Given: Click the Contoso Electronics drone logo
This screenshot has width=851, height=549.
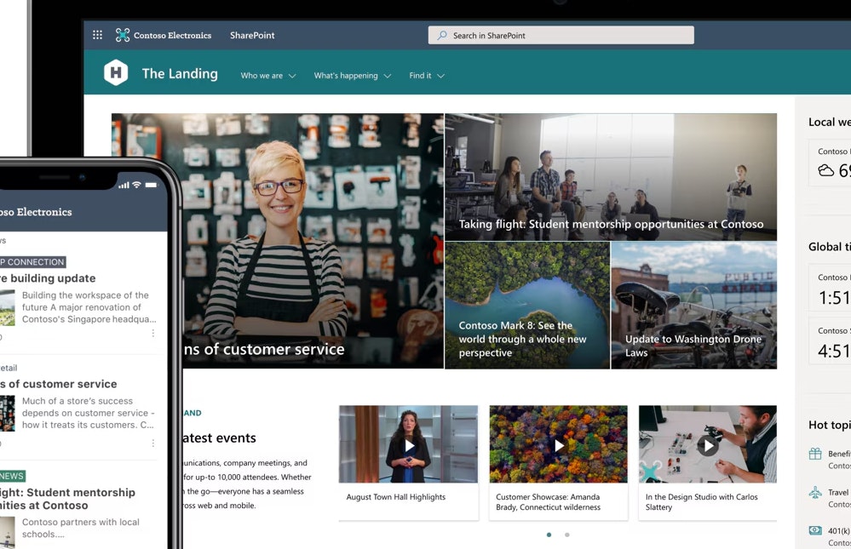Looking at the screenshot, I should 123,35.
